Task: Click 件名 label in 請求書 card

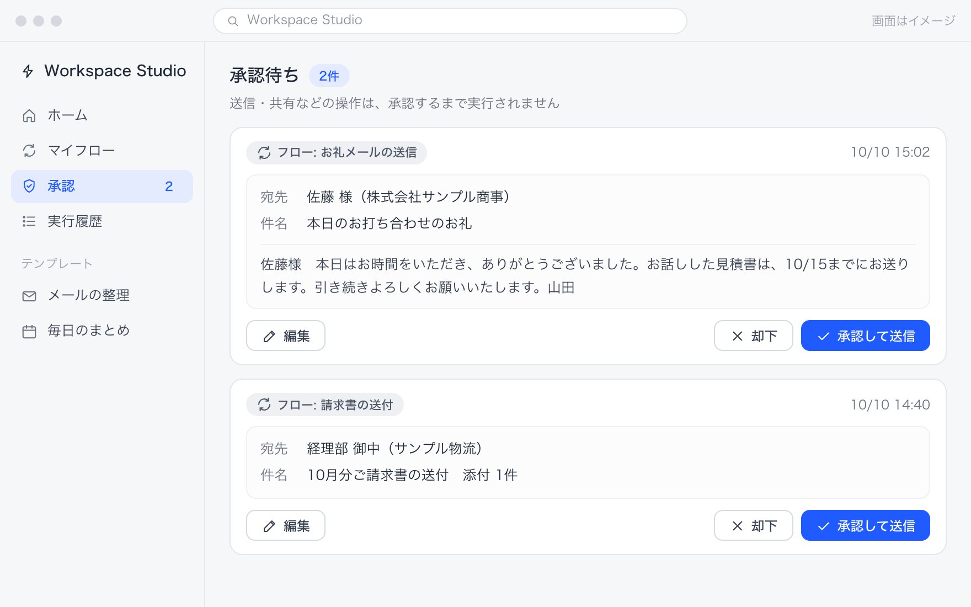Action: click(274, 475)
